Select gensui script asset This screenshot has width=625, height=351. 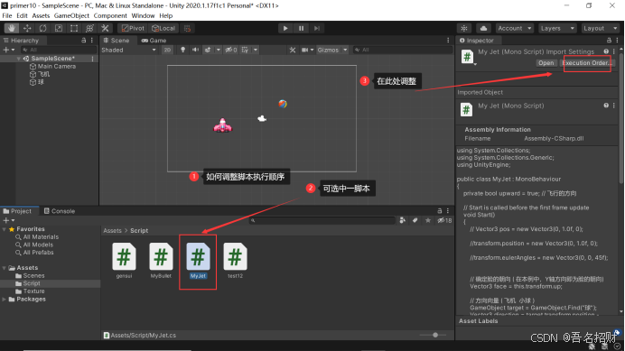(x=124, y=261)
